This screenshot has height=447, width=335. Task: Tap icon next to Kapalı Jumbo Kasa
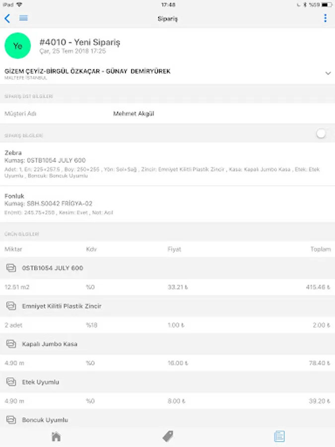11,344
